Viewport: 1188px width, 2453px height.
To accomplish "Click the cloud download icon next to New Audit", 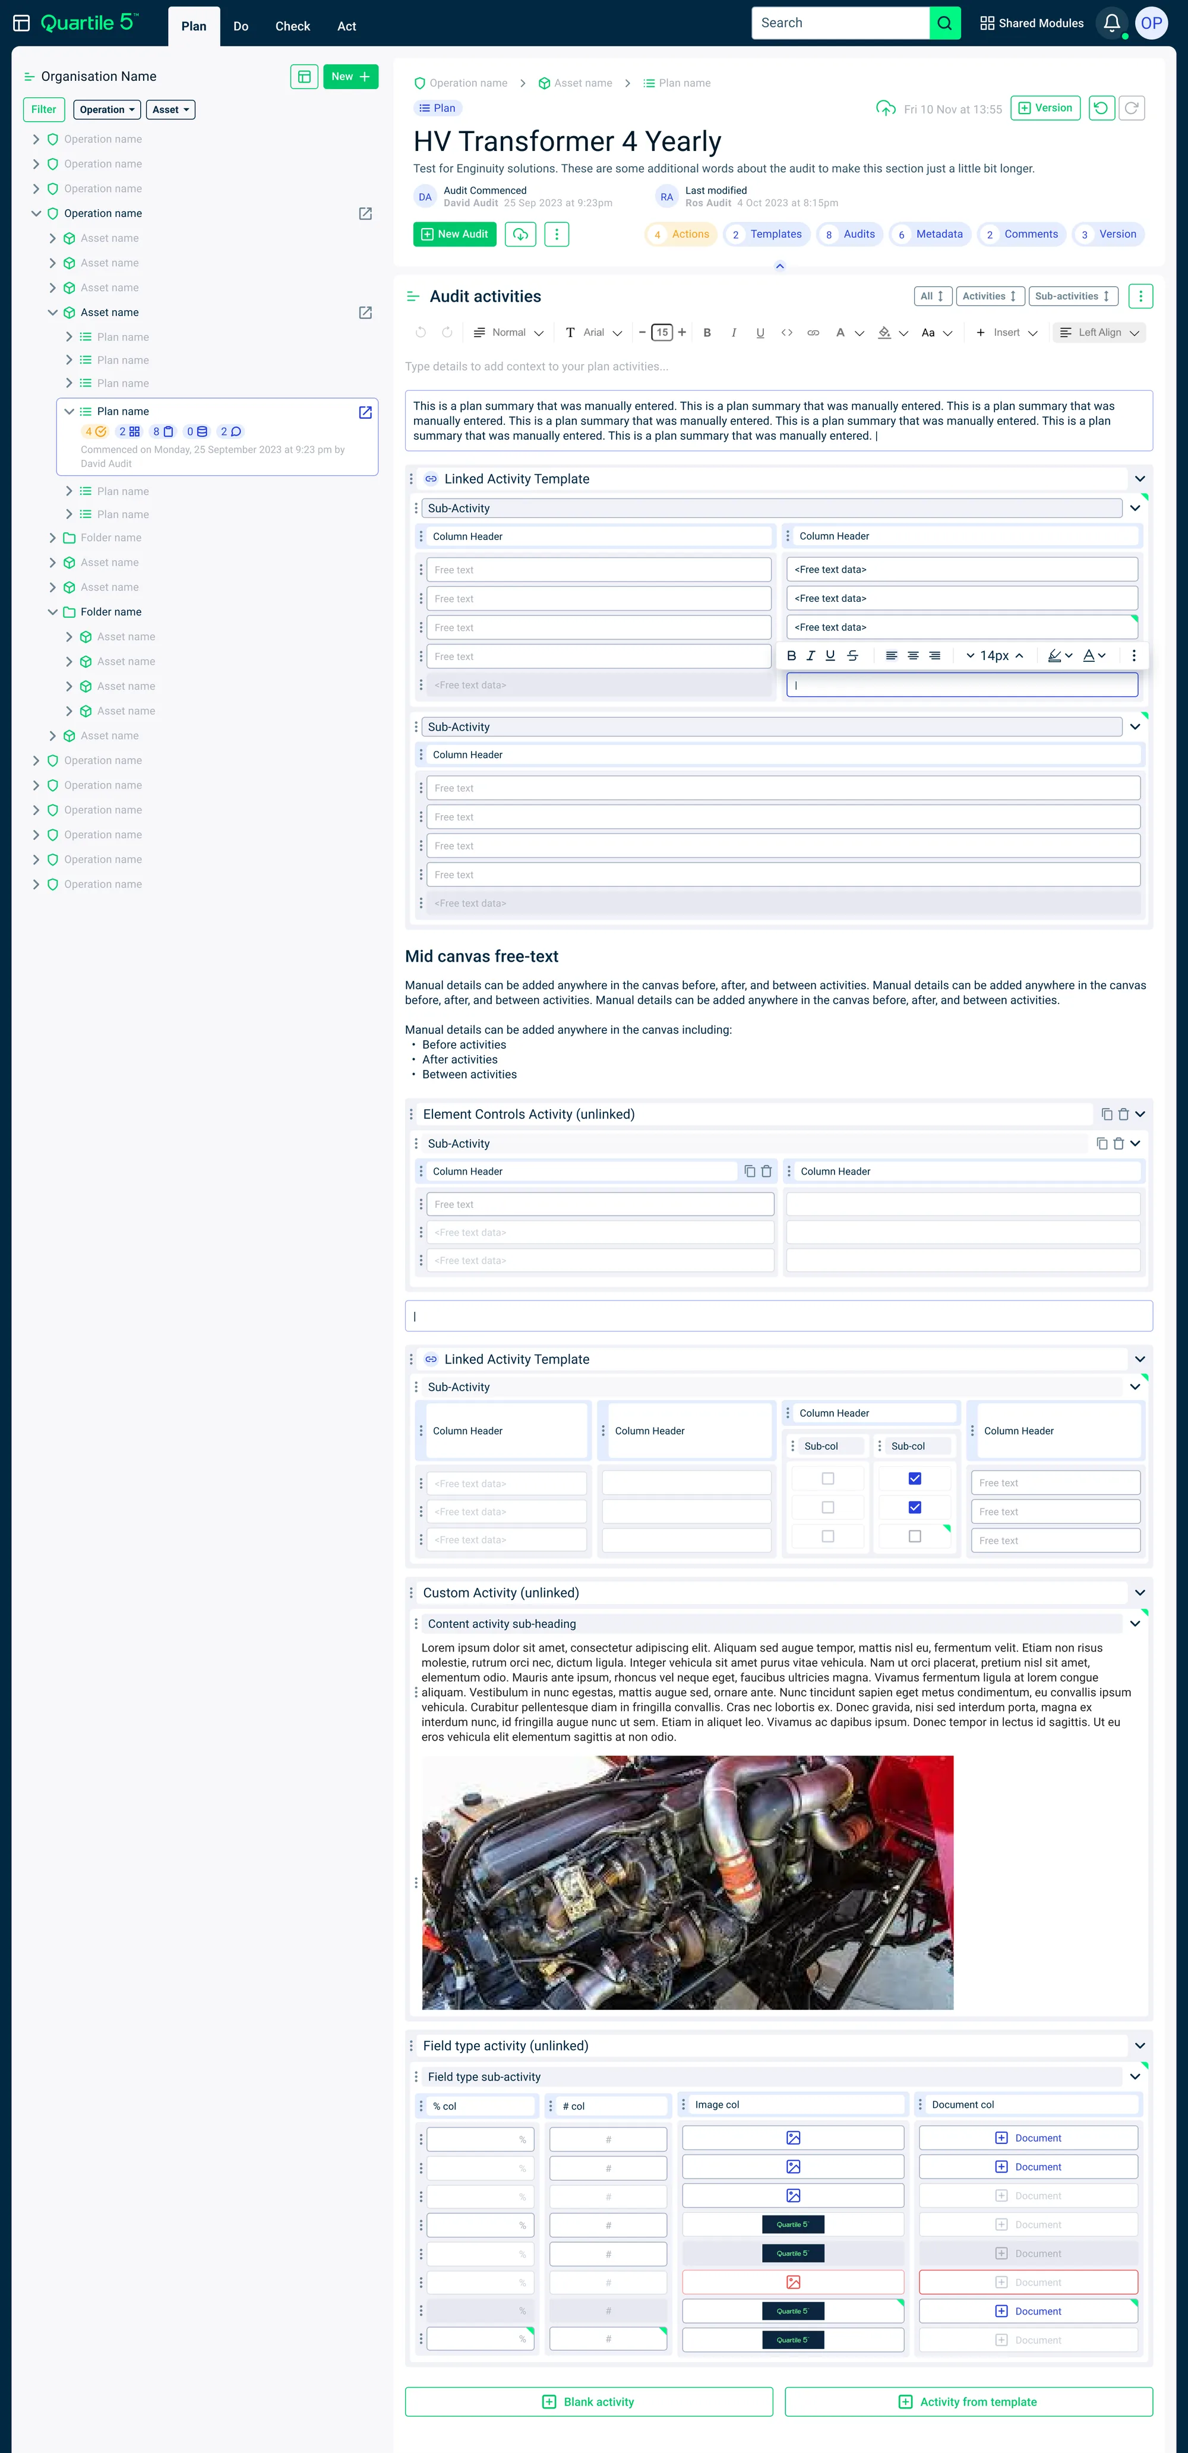I will coord(520,234).
